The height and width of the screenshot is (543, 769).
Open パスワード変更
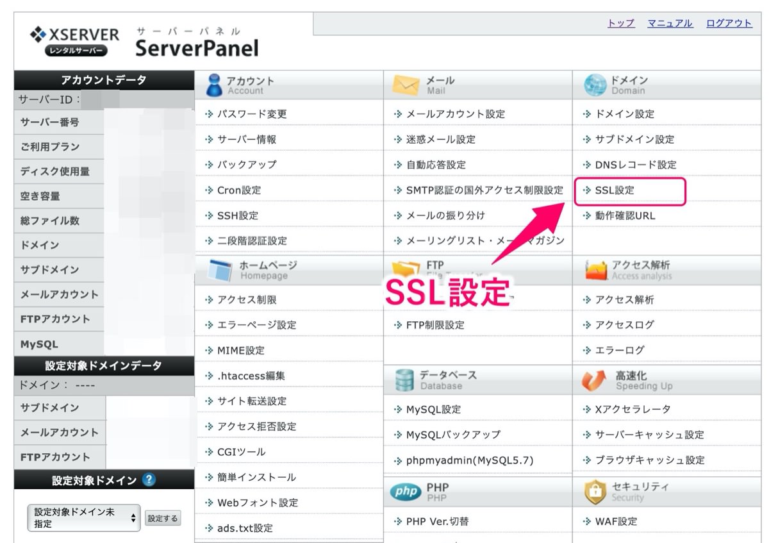252,114
